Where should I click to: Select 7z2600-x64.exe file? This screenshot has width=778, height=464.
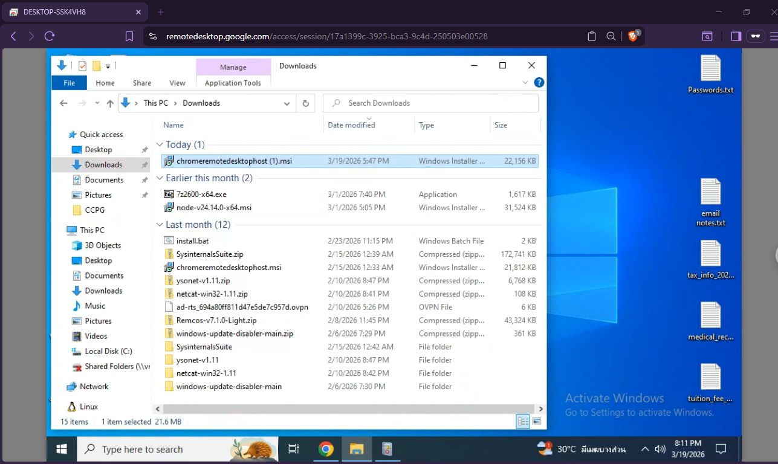click(349, 195)
